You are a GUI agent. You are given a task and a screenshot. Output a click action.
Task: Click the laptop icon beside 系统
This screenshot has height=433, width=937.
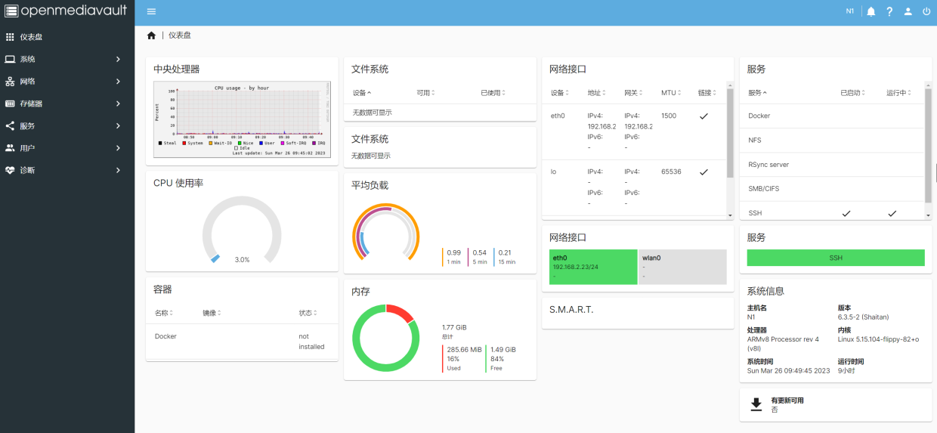click(x=10, y=59)
